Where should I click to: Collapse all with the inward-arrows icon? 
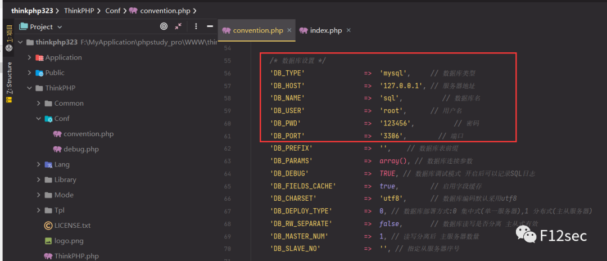point(178,26)
